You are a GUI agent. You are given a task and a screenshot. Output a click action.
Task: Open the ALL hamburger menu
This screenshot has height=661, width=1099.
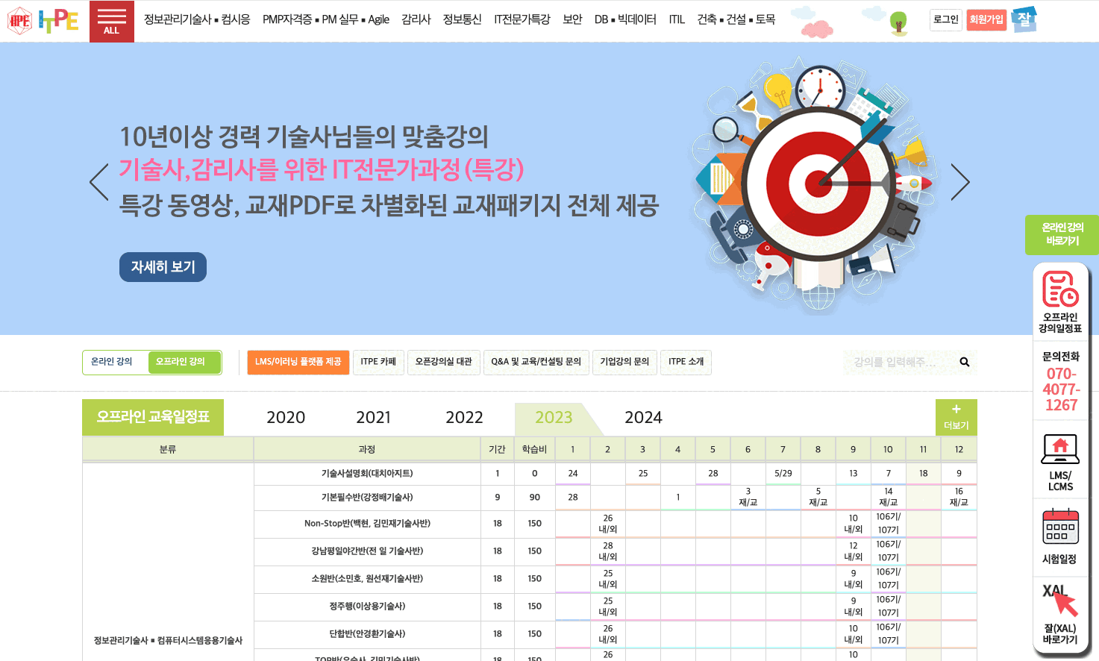tap(111, 21)
